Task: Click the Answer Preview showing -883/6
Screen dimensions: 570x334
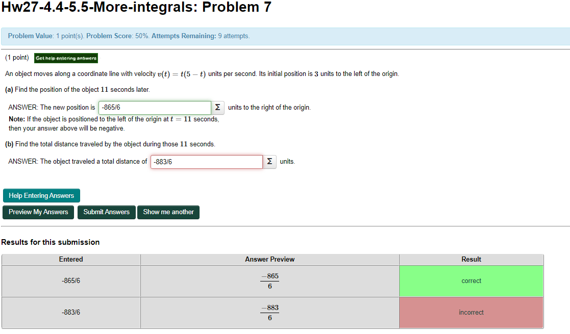Action: pyautogui.click(x=269, y=312)
